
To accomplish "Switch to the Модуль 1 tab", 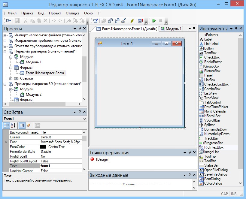I will pyautogui.click(x=171, y=29).
